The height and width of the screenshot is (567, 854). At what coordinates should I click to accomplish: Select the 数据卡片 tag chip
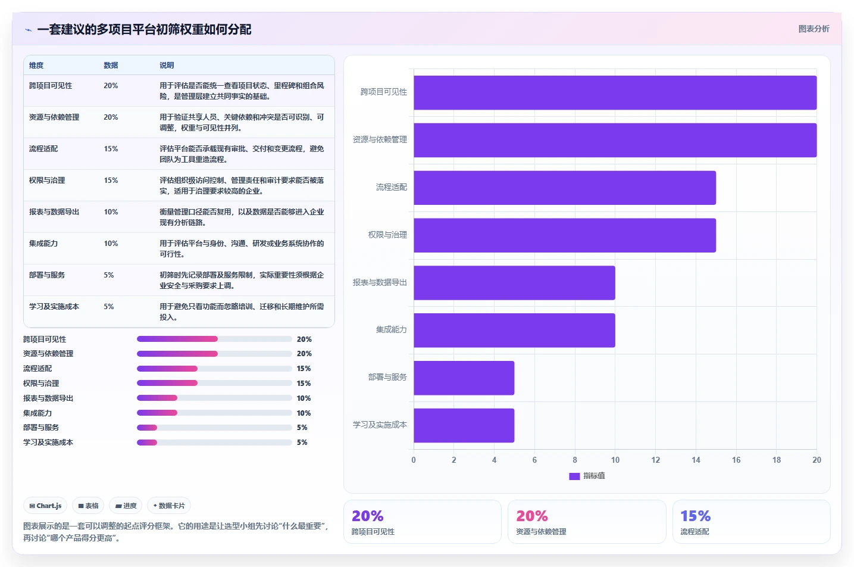[169, 506]
